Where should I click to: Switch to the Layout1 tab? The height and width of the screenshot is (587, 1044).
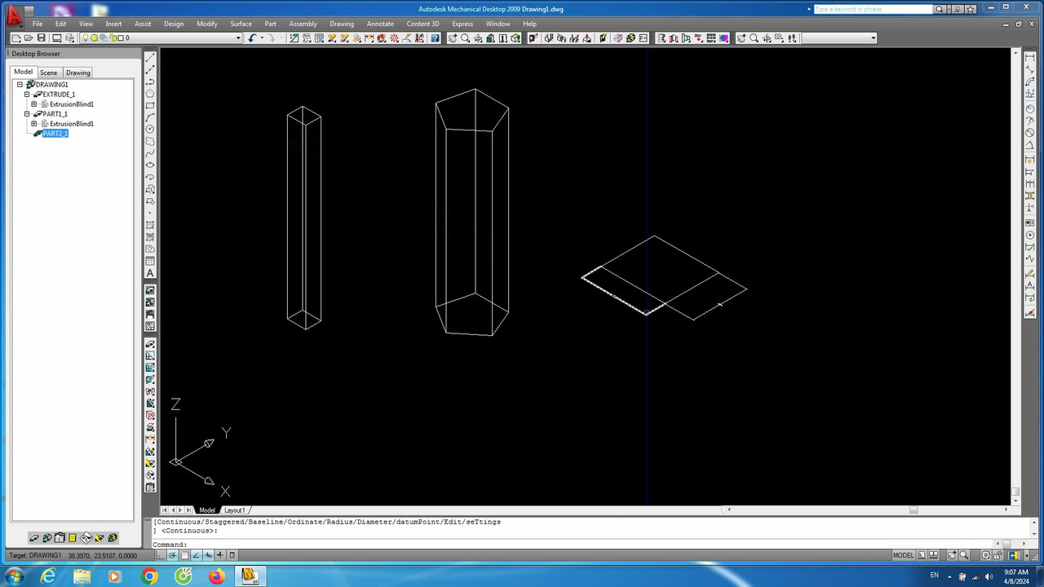(x=235, y=510)
